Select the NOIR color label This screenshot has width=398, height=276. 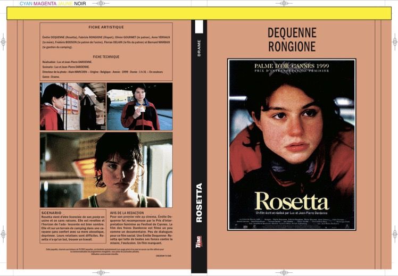tap(80, 4)
